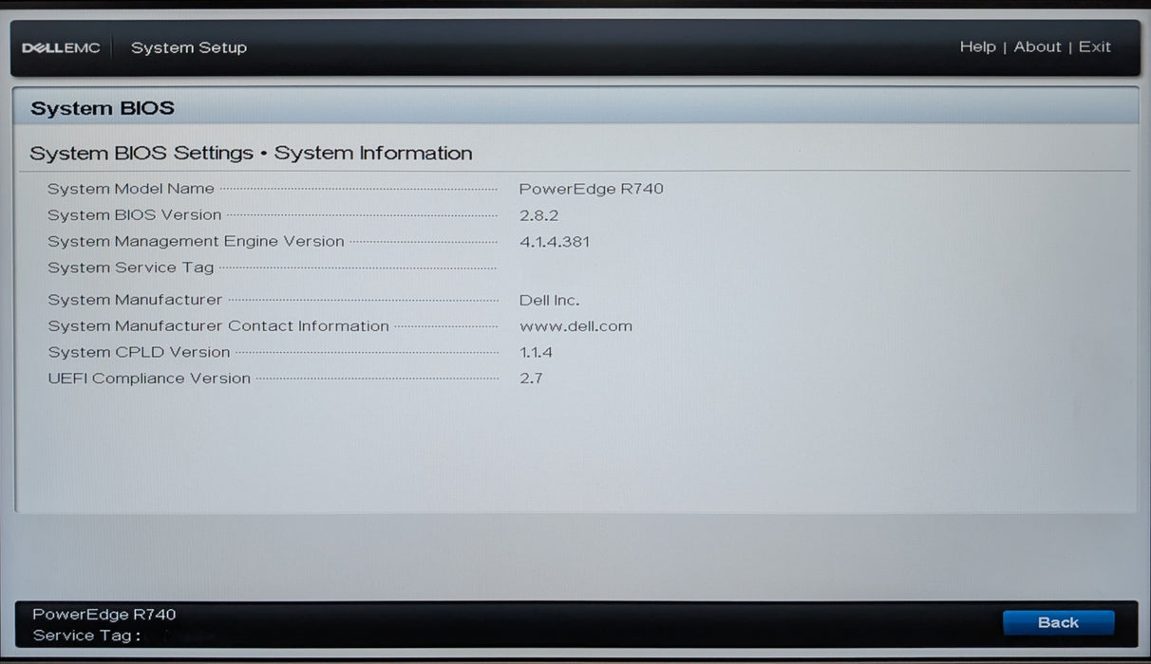This screenshot has height=664, width=1151.
Task: Select the UEFI Compliance Version label
Action: coord(149,378)
